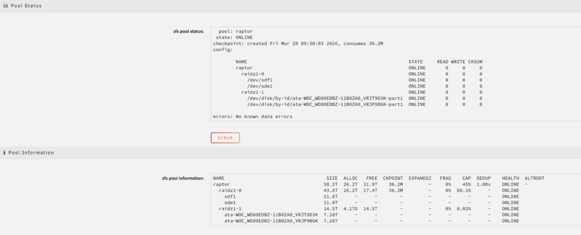
Task: Click the 'errors: No known data errors' line
Action: [x=253, y=117]
